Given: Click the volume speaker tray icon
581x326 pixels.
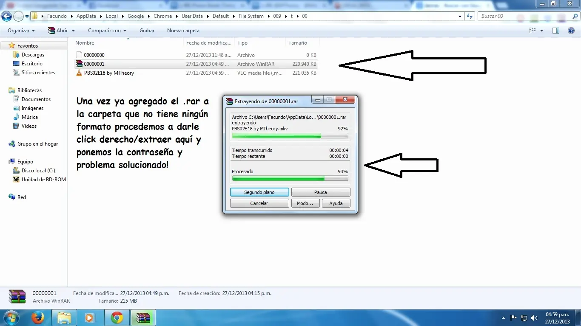Looking at the screenshot, I should [x=534, y=318].
